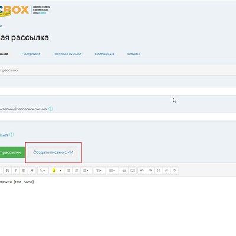Viewport: 236px width, 236px height.
Task: Insert a hyperlink into the letter
Action: coord(124,171)
